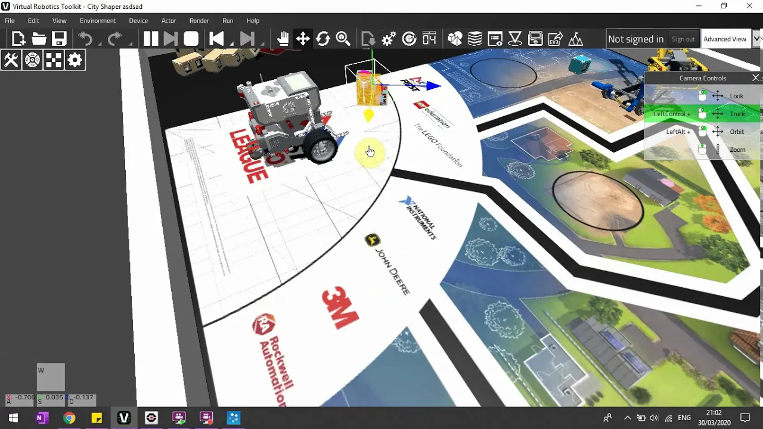Select the hand grab tool

tap(283, 39)
